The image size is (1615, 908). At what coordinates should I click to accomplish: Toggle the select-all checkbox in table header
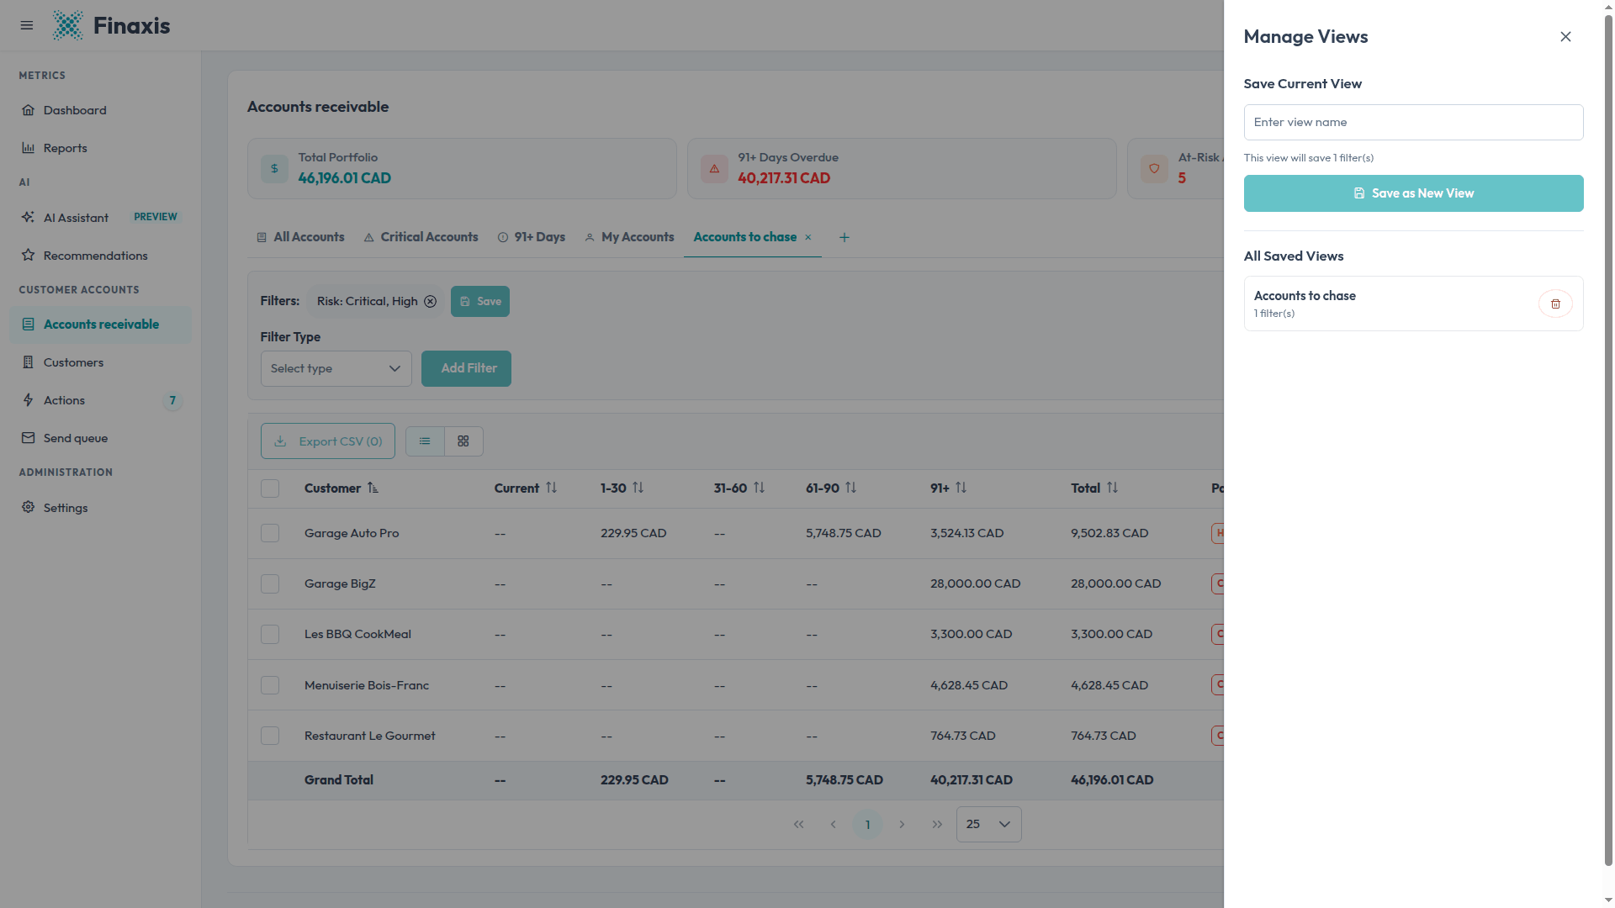270,488
